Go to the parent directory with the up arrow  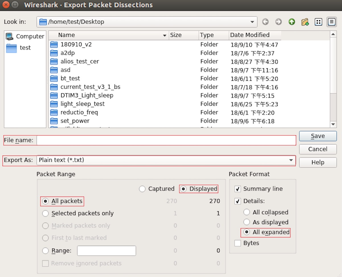[291, 22]
